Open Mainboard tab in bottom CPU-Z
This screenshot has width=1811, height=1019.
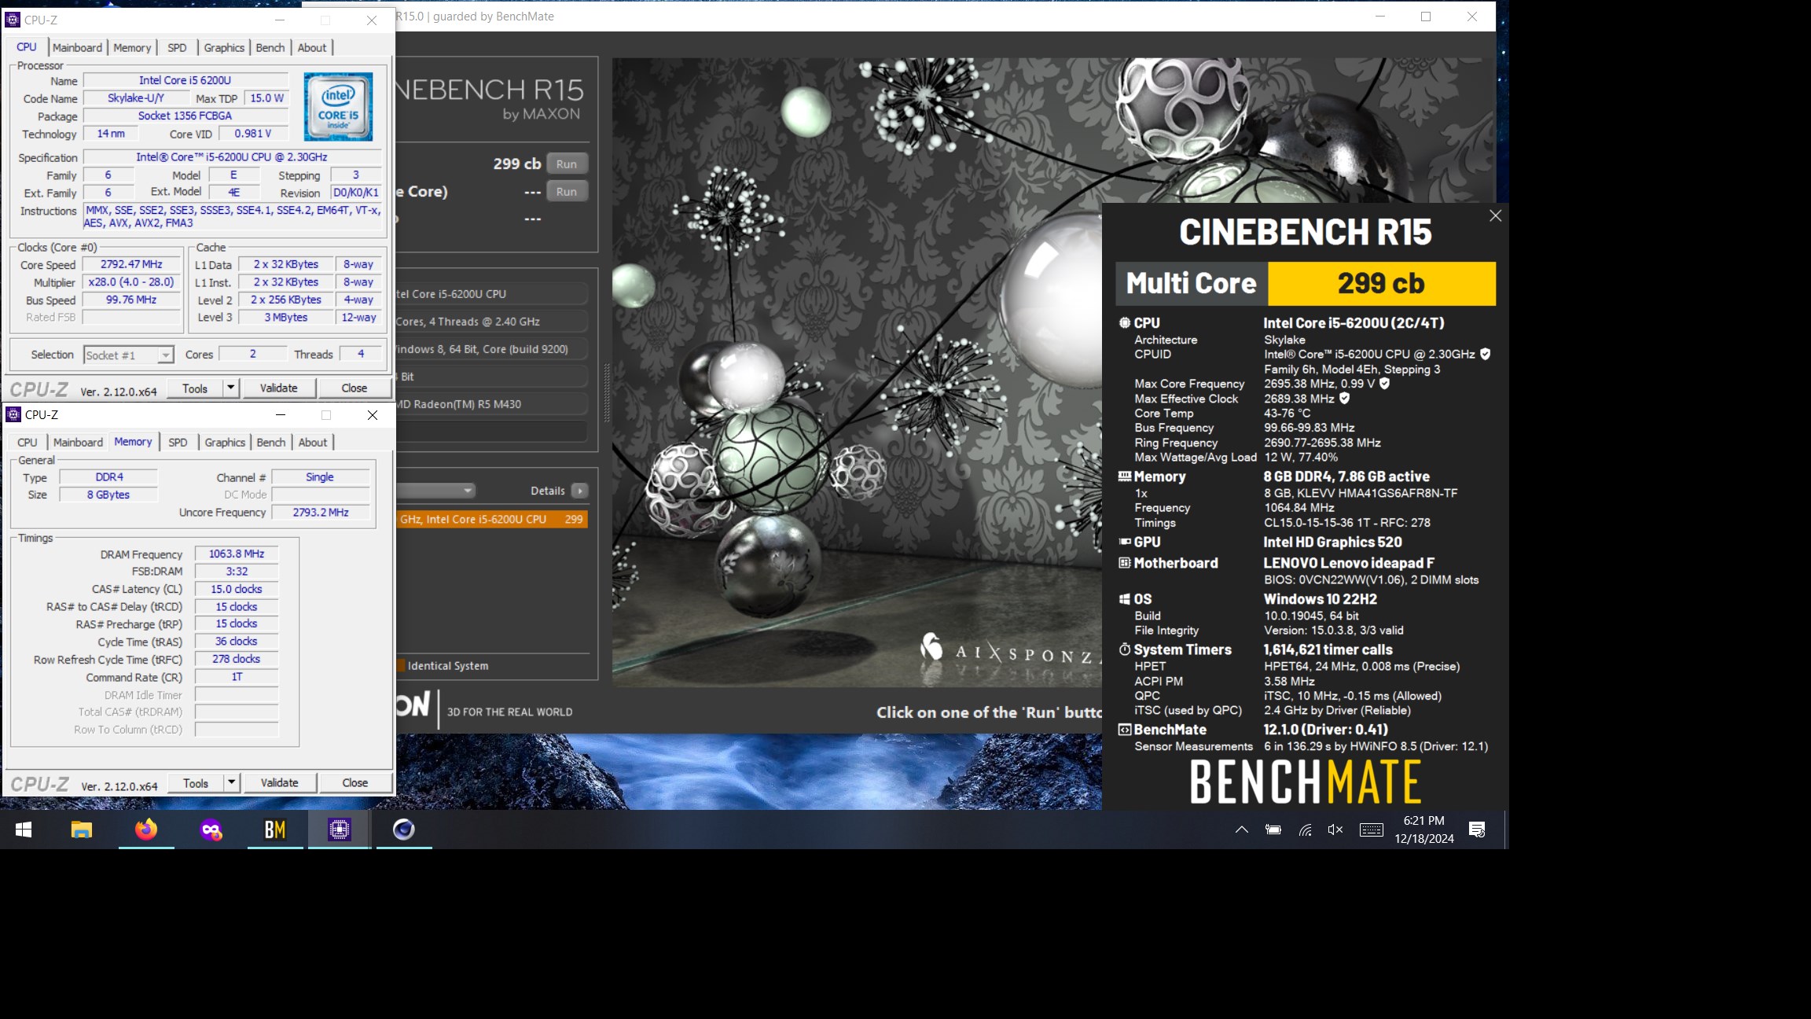[x=78, y=442]
